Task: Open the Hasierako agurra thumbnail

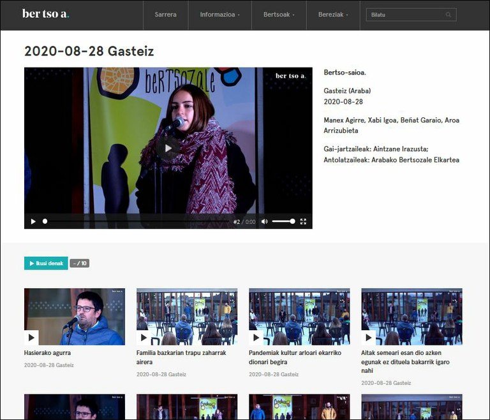Action: [75, 317]
